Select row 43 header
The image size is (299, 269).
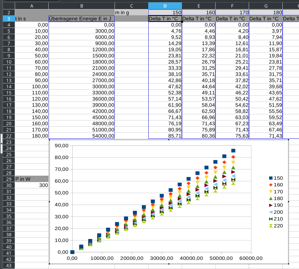[x=9, y=266]
